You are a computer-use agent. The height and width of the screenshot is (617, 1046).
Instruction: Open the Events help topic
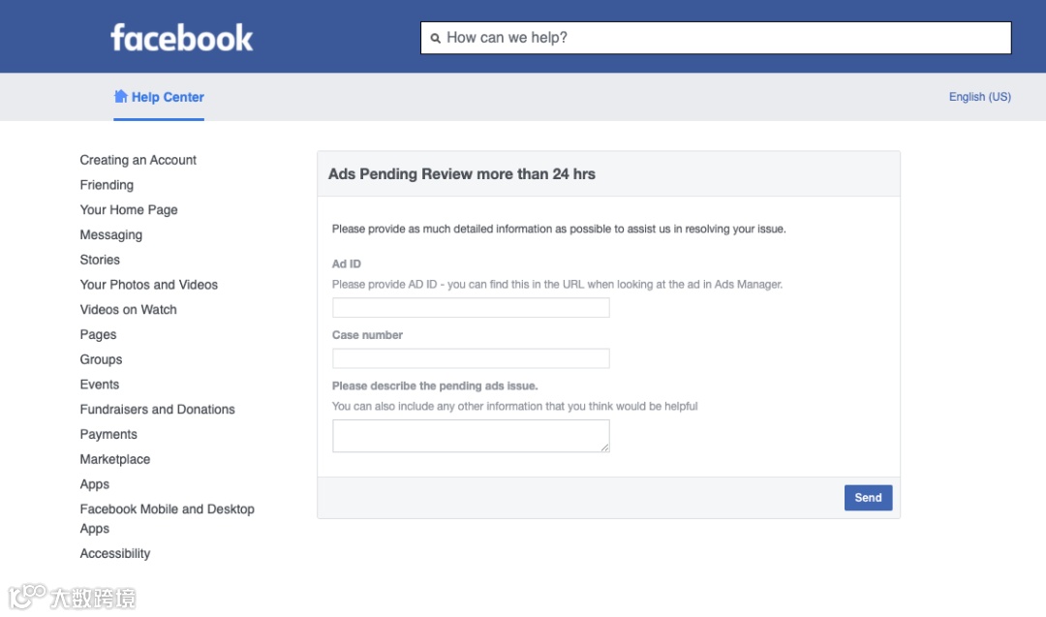100,385
